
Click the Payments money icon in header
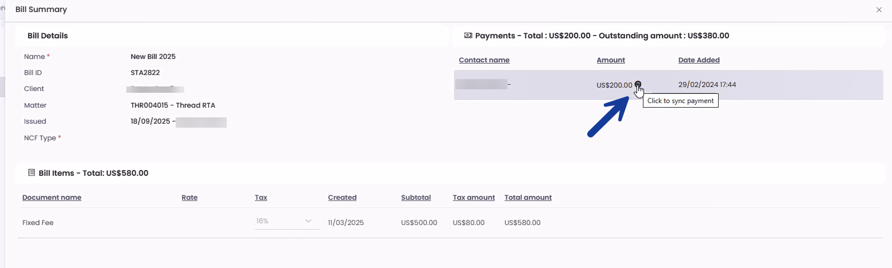(468, 36)
